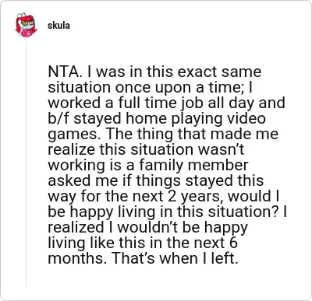Click the text 'asked me if things stayed this'
Viewport: 312px width, 301px height.
[156, 180]
